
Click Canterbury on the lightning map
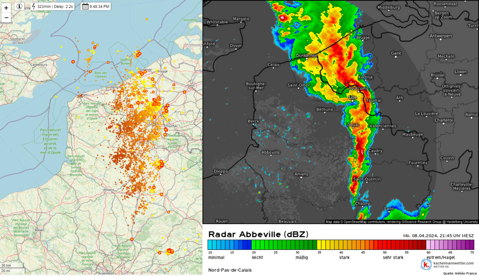tap(39, 64)
